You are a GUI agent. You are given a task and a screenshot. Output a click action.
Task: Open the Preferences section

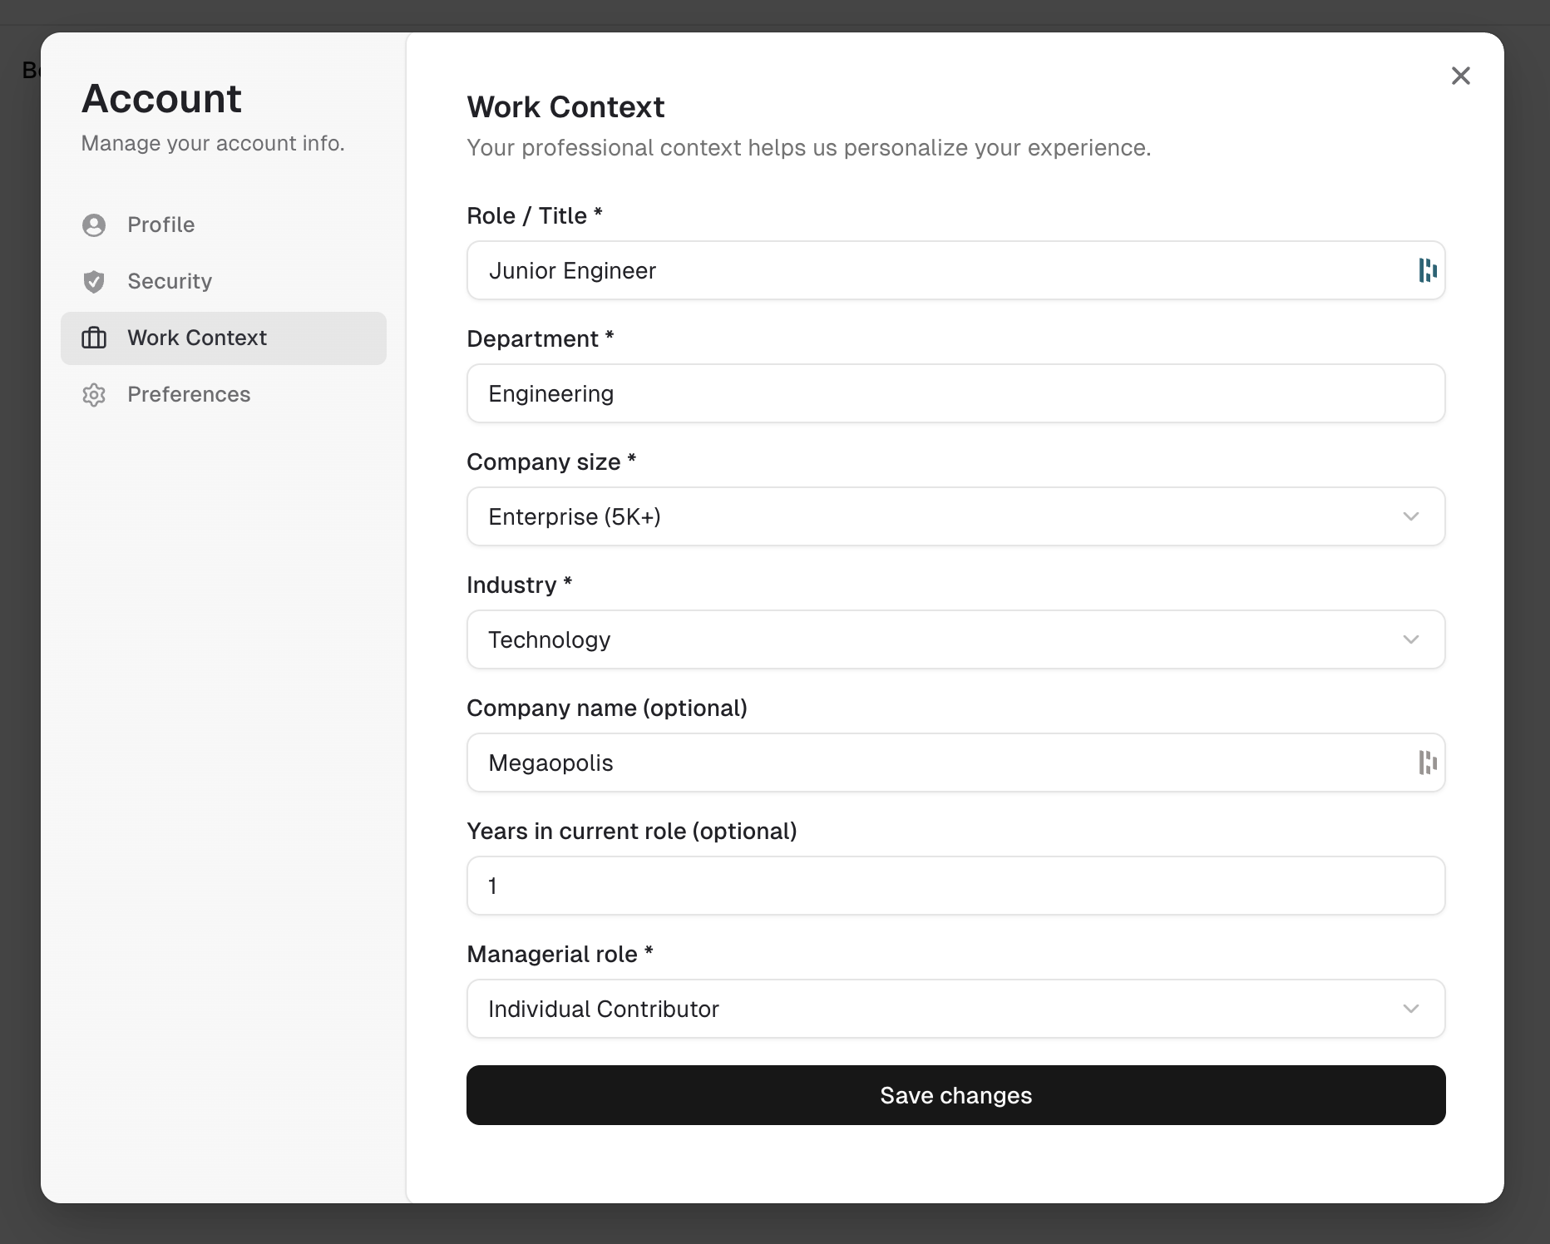189,395
